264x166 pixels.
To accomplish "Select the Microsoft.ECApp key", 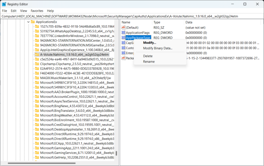I will point(77,143).
